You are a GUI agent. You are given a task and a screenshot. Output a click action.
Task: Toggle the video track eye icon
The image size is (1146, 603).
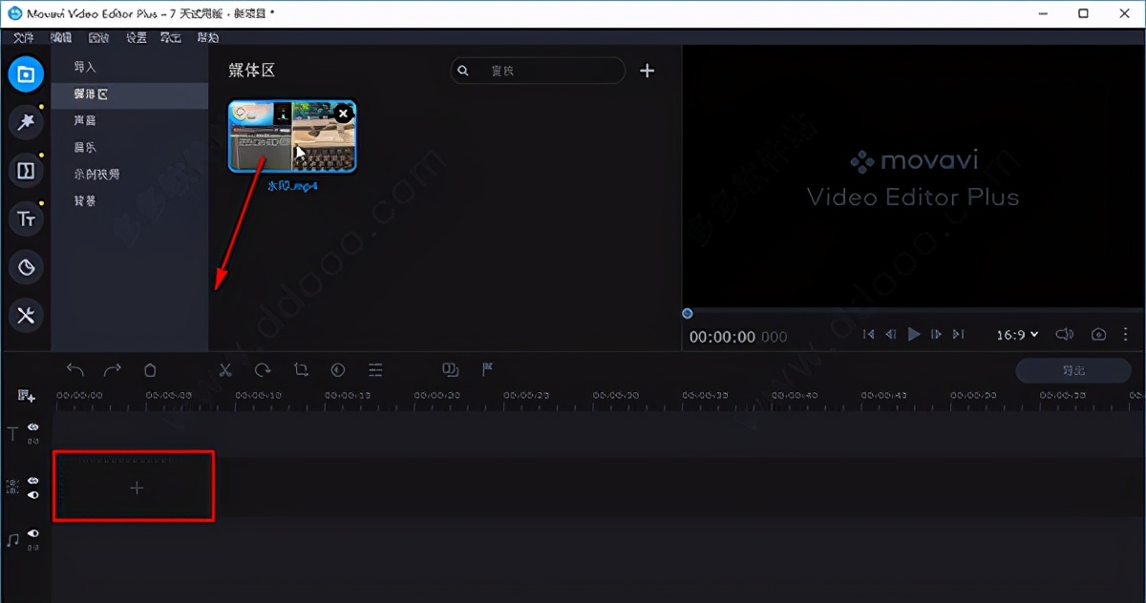point(33,481)
